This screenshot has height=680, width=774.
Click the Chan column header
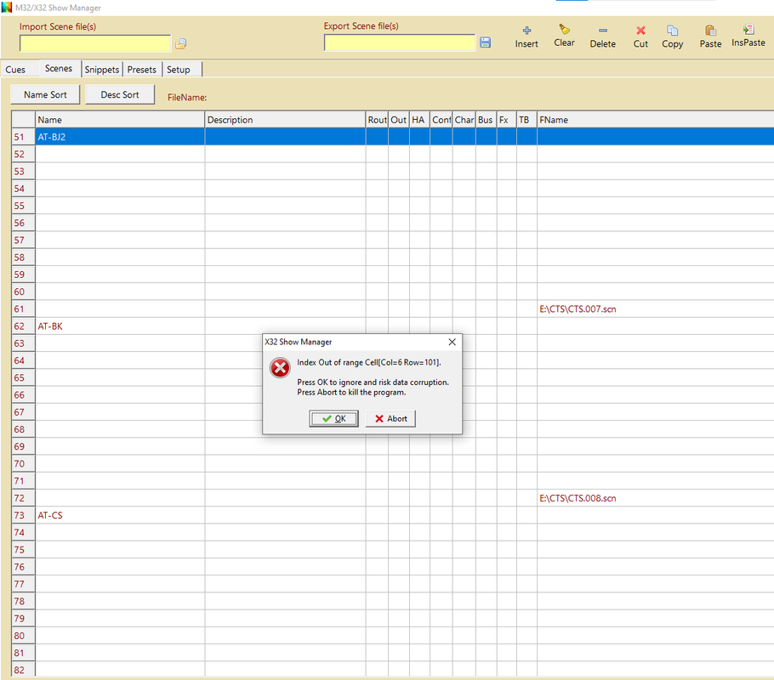[x=464, y=120]
